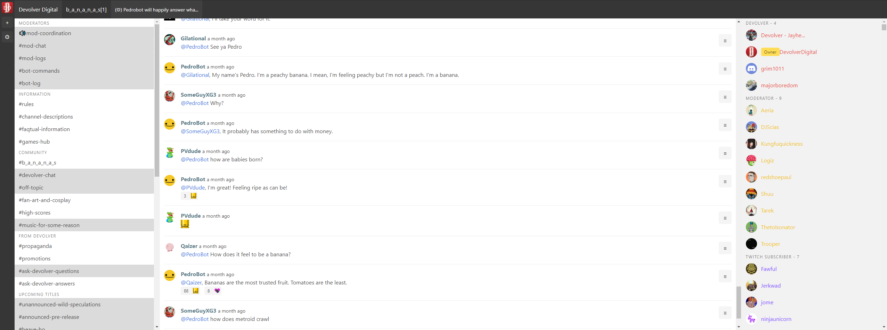Click Qaizer's pink avatar
The height and width of the screenshot is (330, 887).
click(170, 247)
